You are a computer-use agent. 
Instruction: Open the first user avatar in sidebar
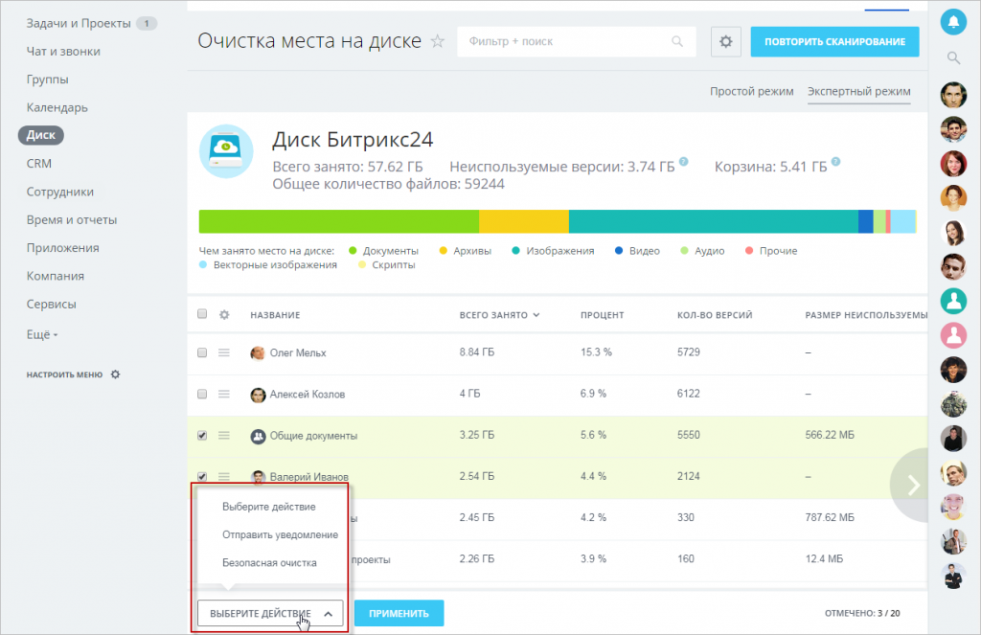953,95
